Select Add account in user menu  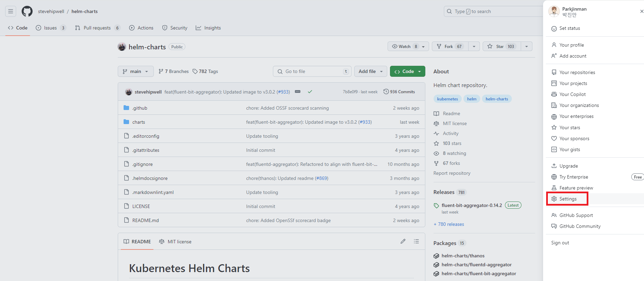click(x=569, y=56)
